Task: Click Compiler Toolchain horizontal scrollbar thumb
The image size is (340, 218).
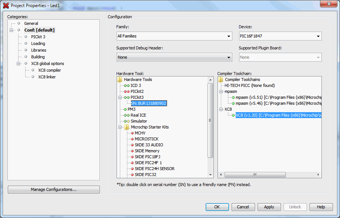Action: [255, 175]
